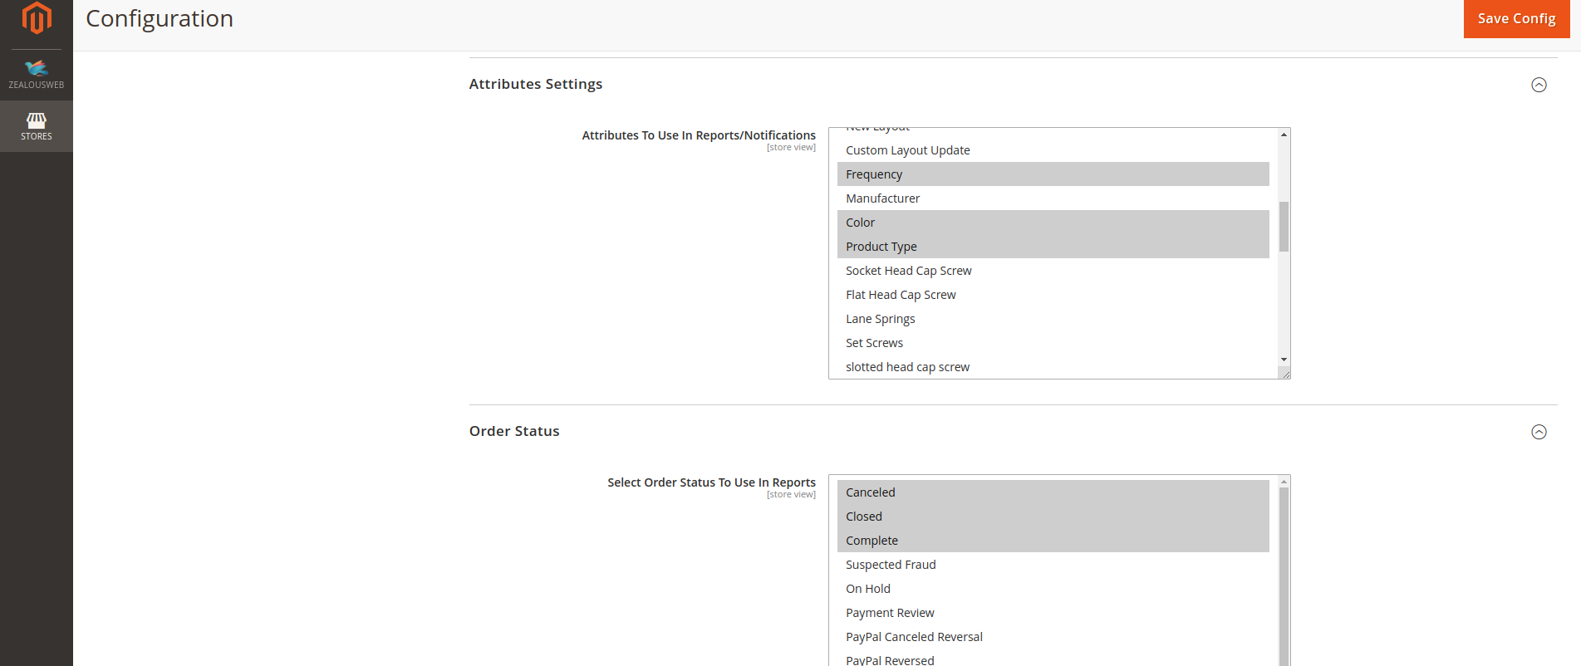This screenshot has height=666, width=1581.
Task: Open the ZealousWeb sidebar menu
Action: (x=37, y=74)
